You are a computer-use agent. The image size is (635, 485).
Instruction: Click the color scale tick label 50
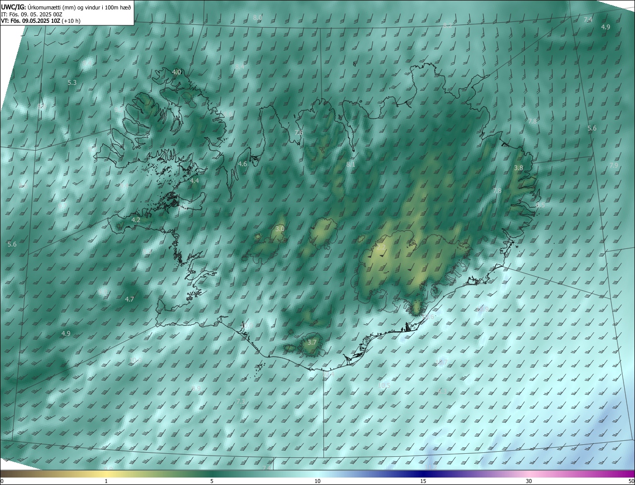tap(631, 481)
